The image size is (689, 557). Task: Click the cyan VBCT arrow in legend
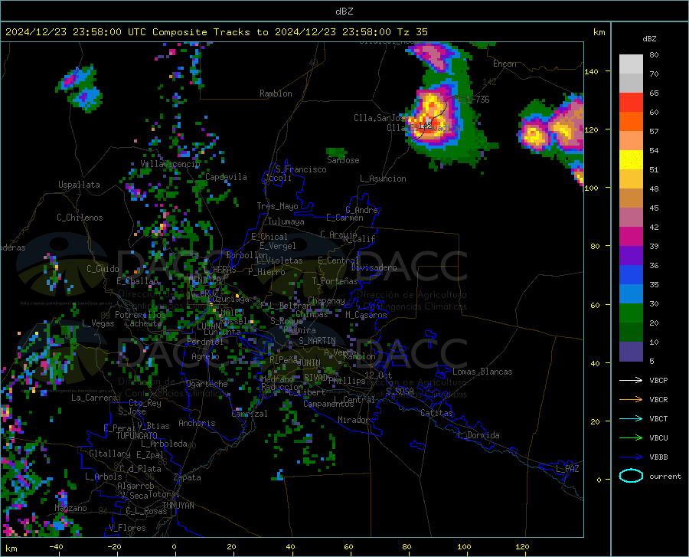[x=631, y=418]
